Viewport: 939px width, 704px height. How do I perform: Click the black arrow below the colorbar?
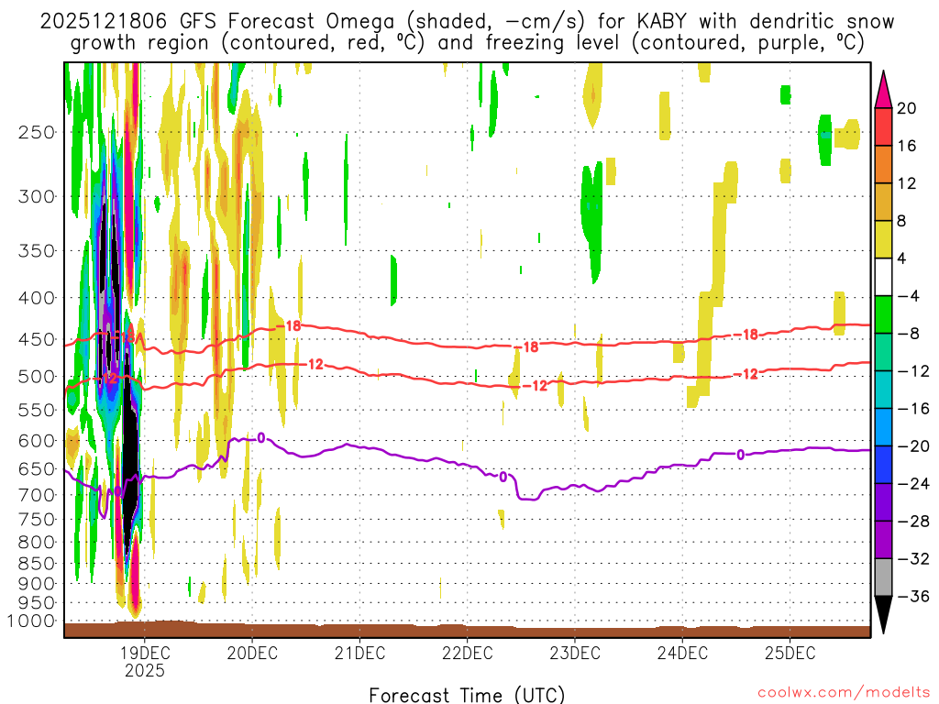pyautogui.click(x=885, y=616)
